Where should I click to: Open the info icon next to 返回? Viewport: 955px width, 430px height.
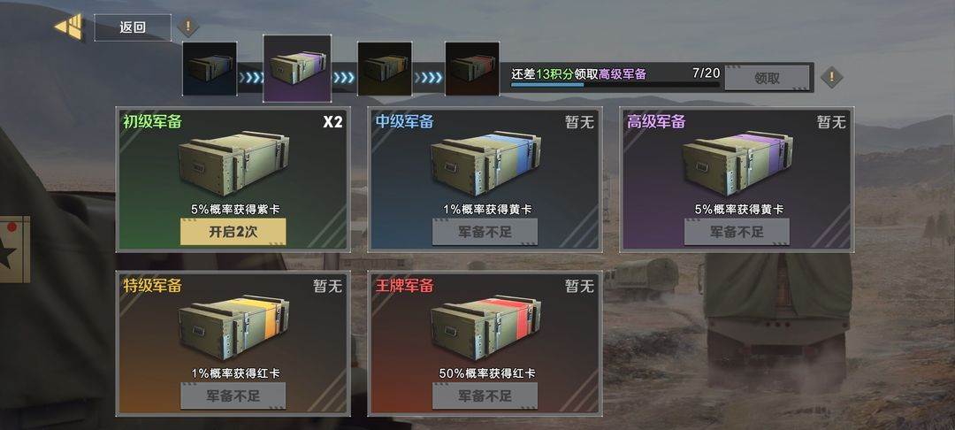pos(188,27)
